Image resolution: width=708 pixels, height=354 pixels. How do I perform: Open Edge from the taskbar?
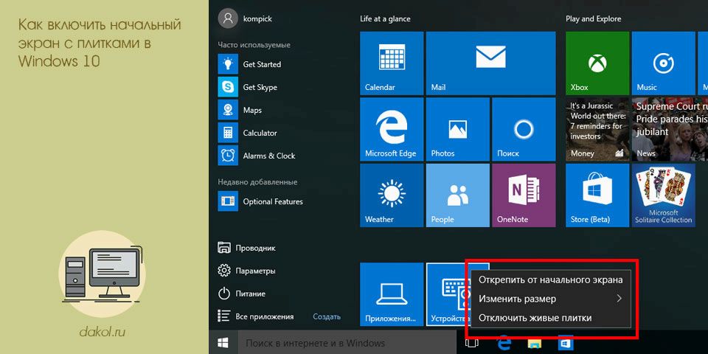[x=504, y=343]
